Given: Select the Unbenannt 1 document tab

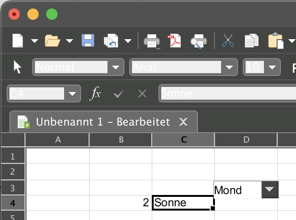Looking at the screenshot, I should point(103,122).
